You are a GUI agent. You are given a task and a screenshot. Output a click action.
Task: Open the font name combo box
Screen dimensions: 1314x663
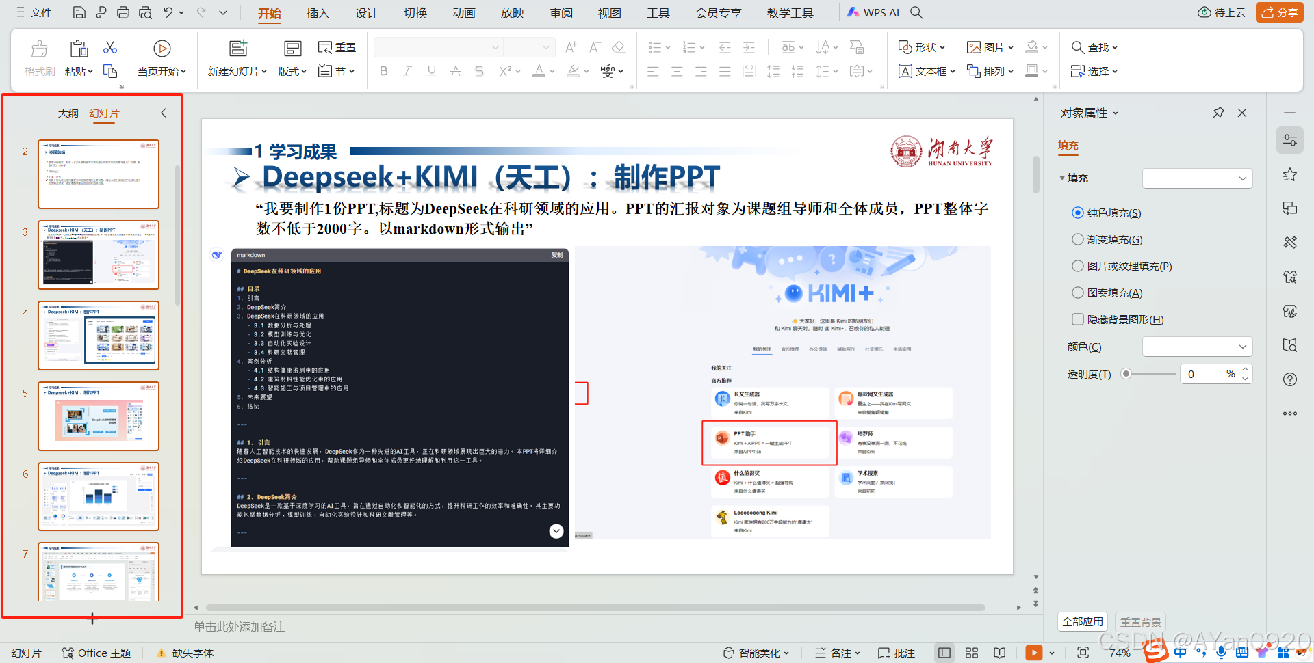437,47
